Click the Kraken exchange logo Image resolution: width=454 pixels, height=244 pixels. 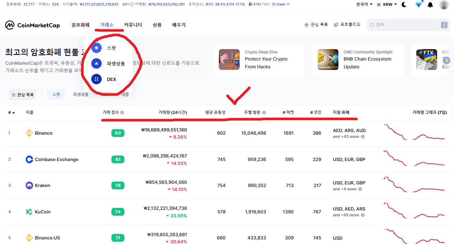click(29, 185)
